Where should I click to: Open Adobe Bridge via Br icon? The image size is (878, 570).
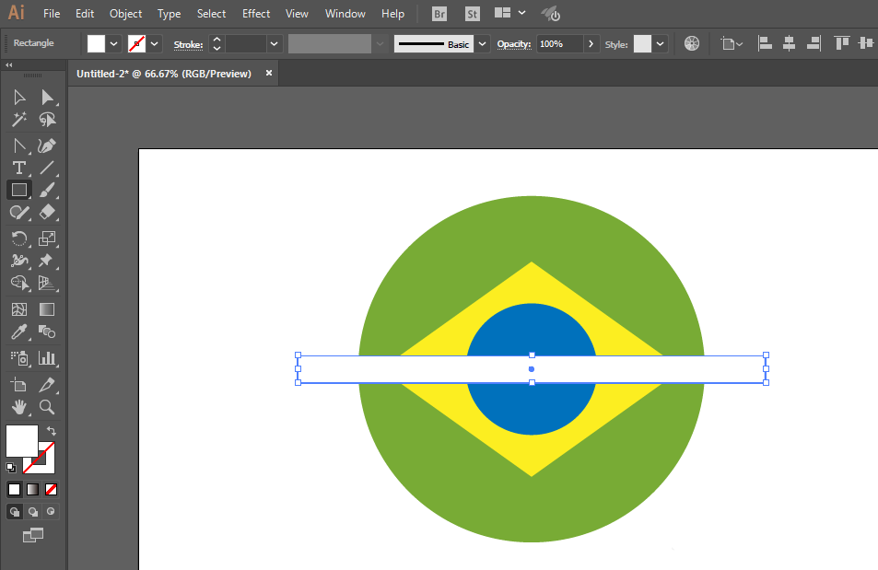pos(439,14)
